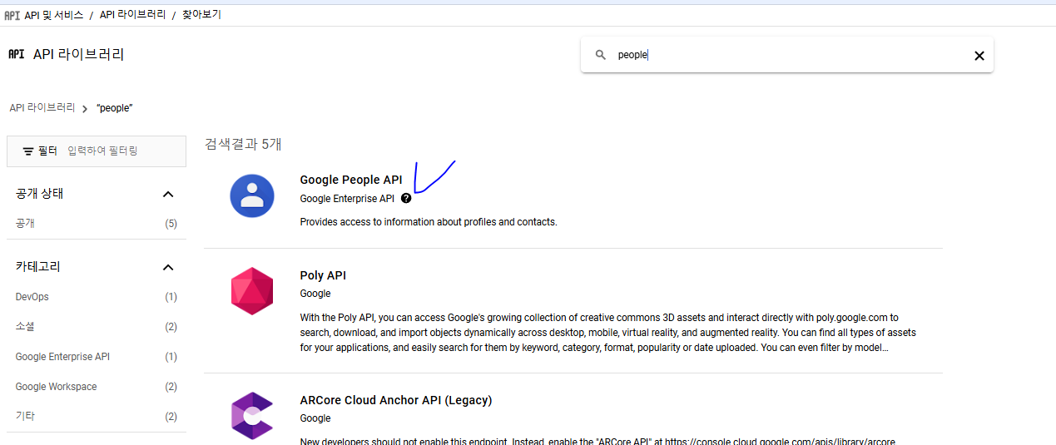Open API 라이브러리 in top breadcrumb

click(x=132, y=15)
